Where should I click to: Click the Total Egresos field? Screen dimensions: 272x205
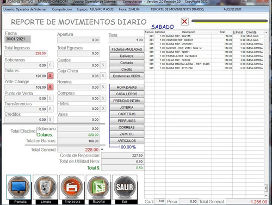click(78, 53)
